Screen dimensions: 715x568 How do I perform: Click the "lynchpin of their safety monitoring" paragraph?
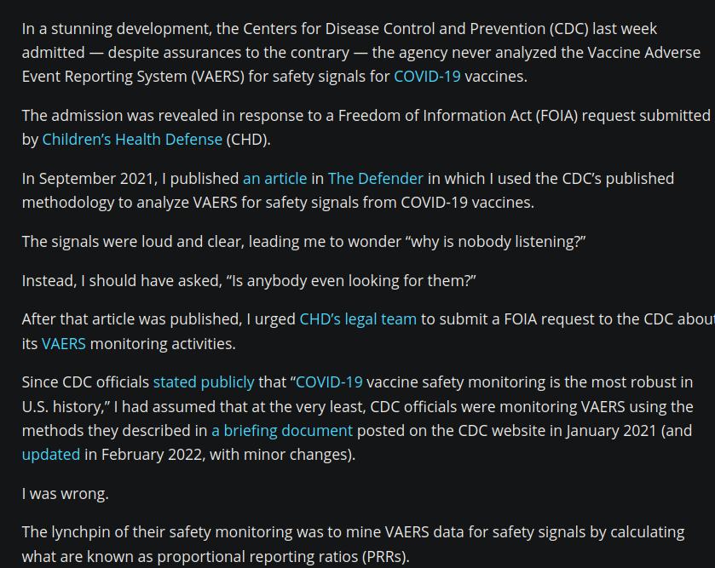tap(353, 544)
